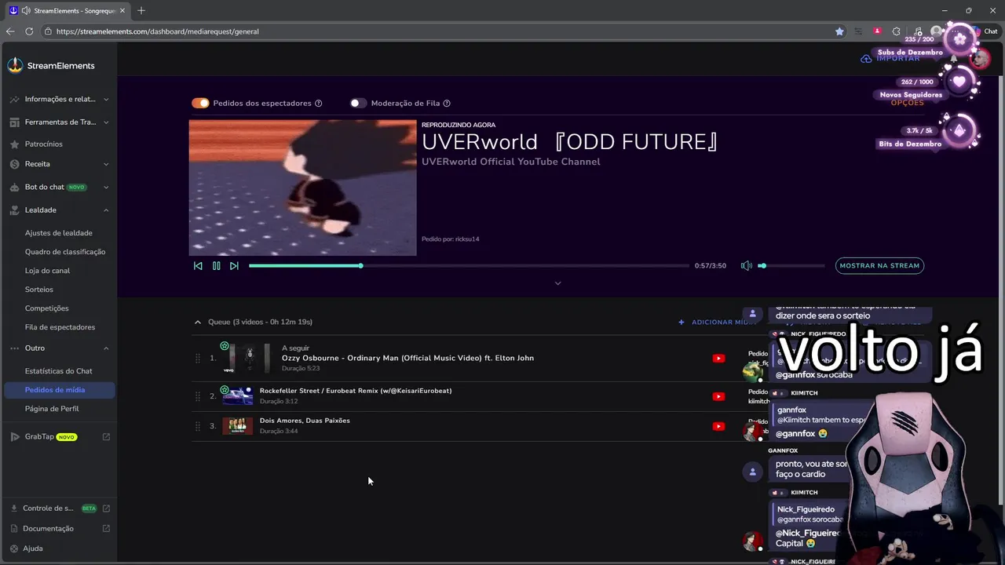Image resolution: width=1005 pixels, height=565 pixels.
Task: Open Quadro de classificação
Action: click(65, 252)
